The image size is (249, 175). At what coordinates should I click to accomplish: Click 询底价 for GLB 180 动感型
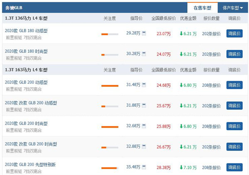point(234,33)
